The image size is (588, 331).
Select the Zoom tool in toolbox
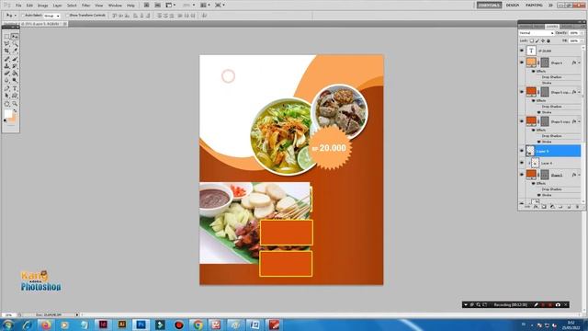coord(15,104)
